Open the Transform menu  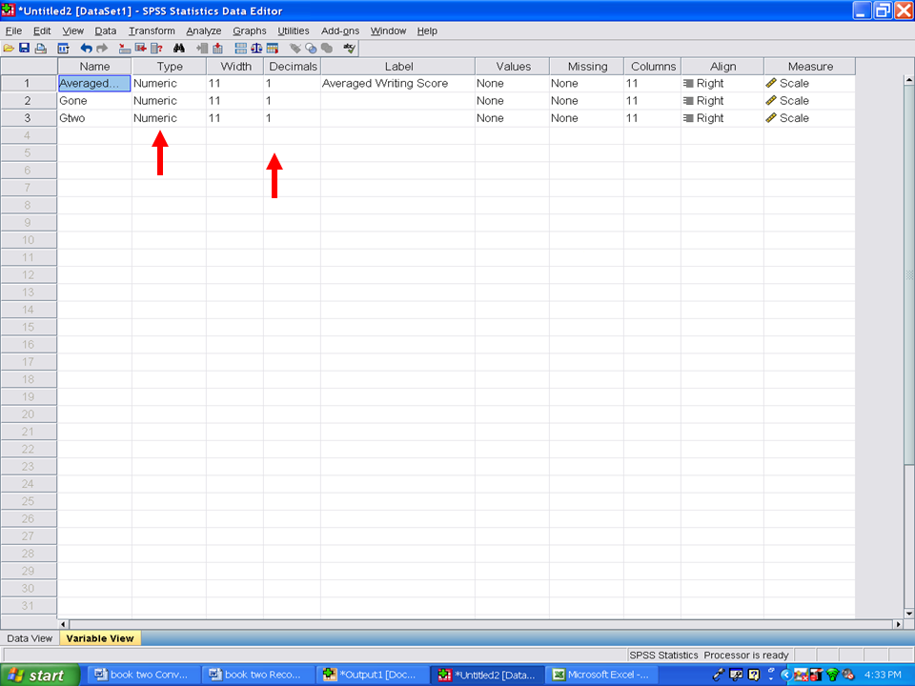tap(152, 30)
